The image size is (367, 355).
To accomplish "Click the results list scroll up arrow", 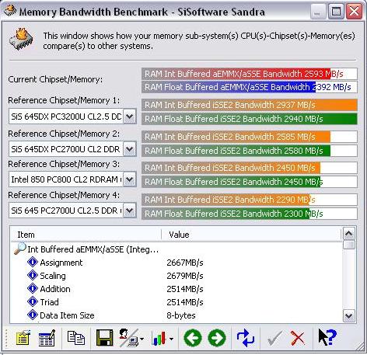I will 349,234.
